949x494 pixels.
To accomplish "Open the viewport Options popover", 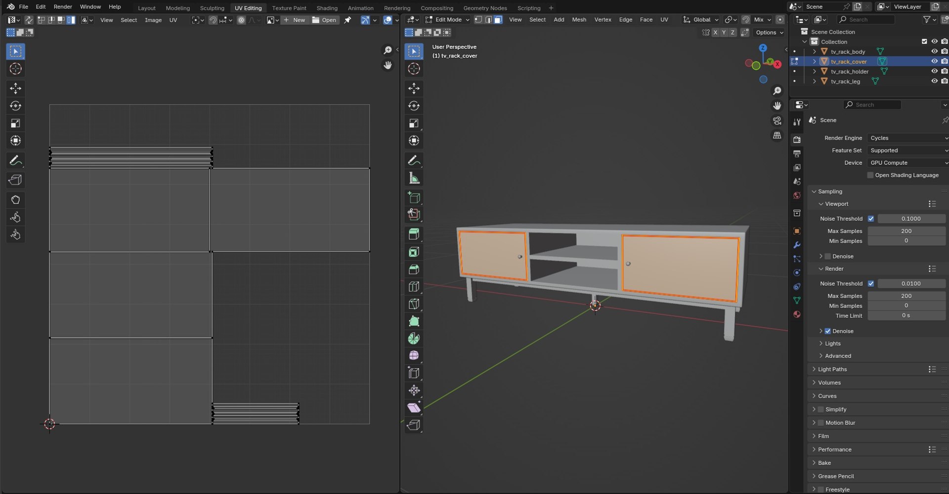I will point(770,33).
